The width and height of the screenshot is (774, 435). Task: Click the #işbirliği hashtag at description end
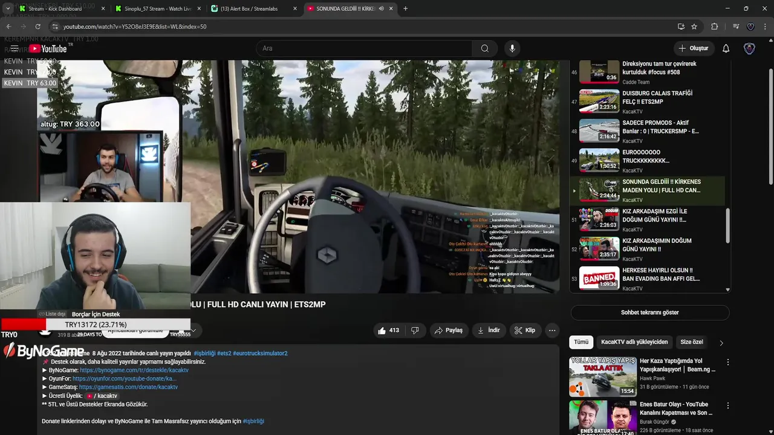[253, 421]
